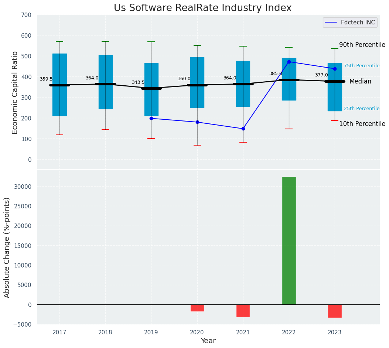
Task: Click the 2021 x-axis tick label
Action: pos(243,332)
